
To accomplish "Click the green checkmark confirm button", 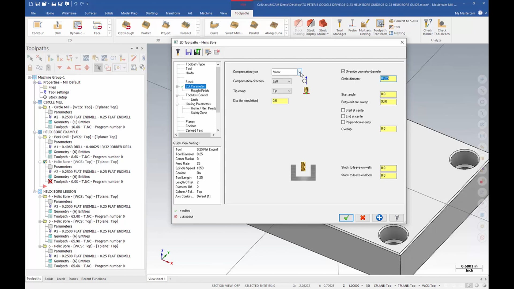I will tap(346, 218).
